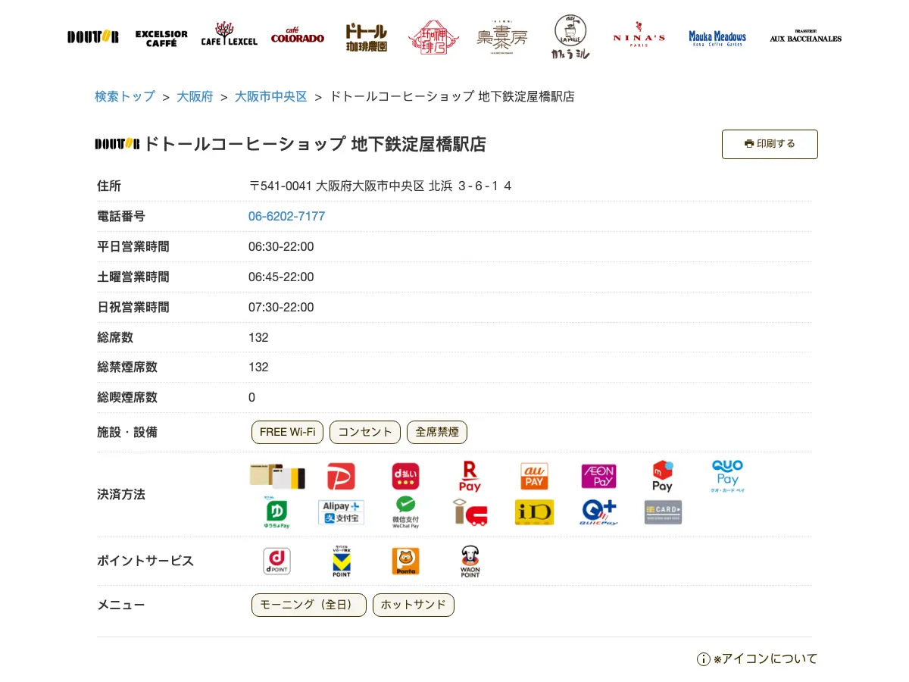Click the Doutor logo beside the shop title

click(x=117, y=144)
